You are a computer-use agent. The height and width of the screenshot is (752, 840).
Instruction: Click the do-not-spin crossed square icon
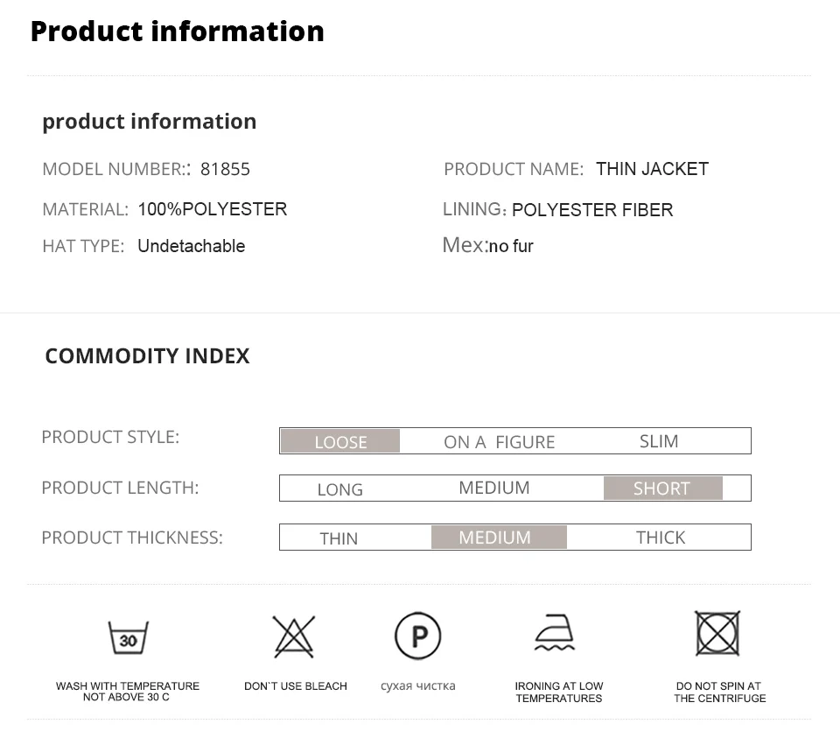(x=717, y=634)
